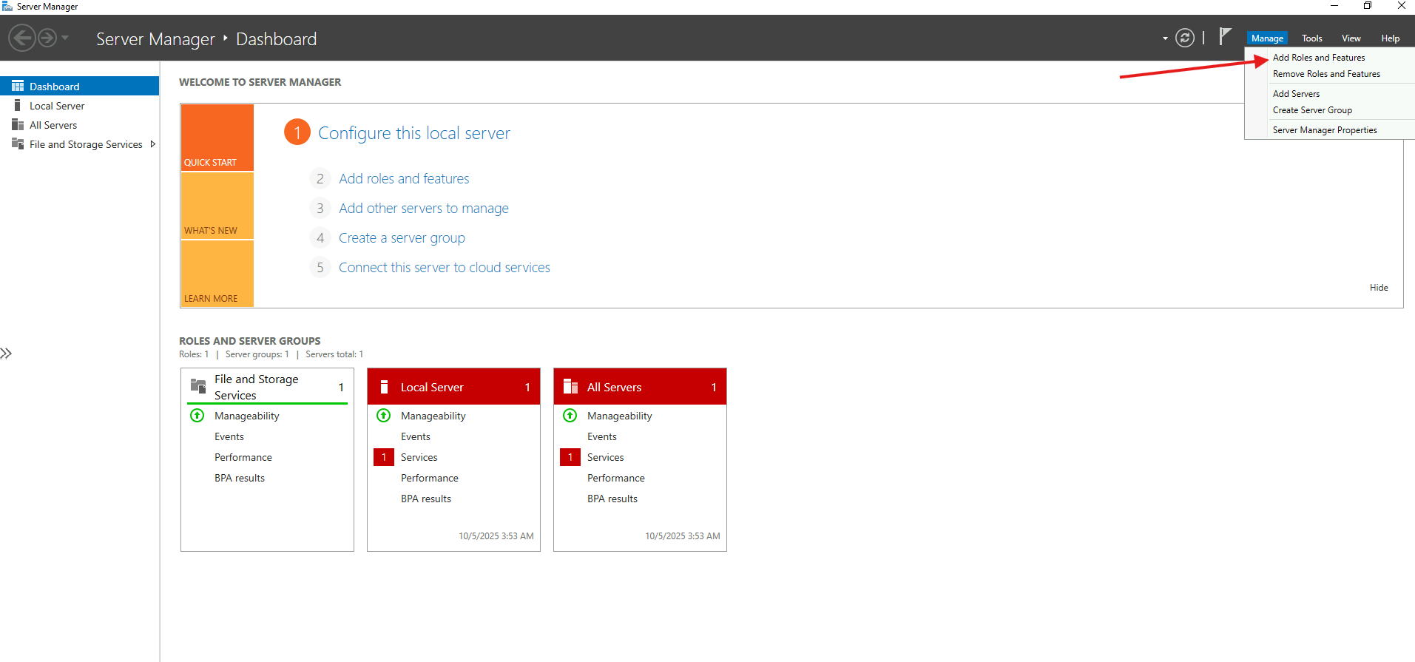
Task: Open the Local Server tile header
Action: pos(453,387)
